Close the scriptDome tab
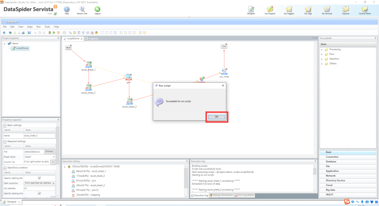 [81, 39]
